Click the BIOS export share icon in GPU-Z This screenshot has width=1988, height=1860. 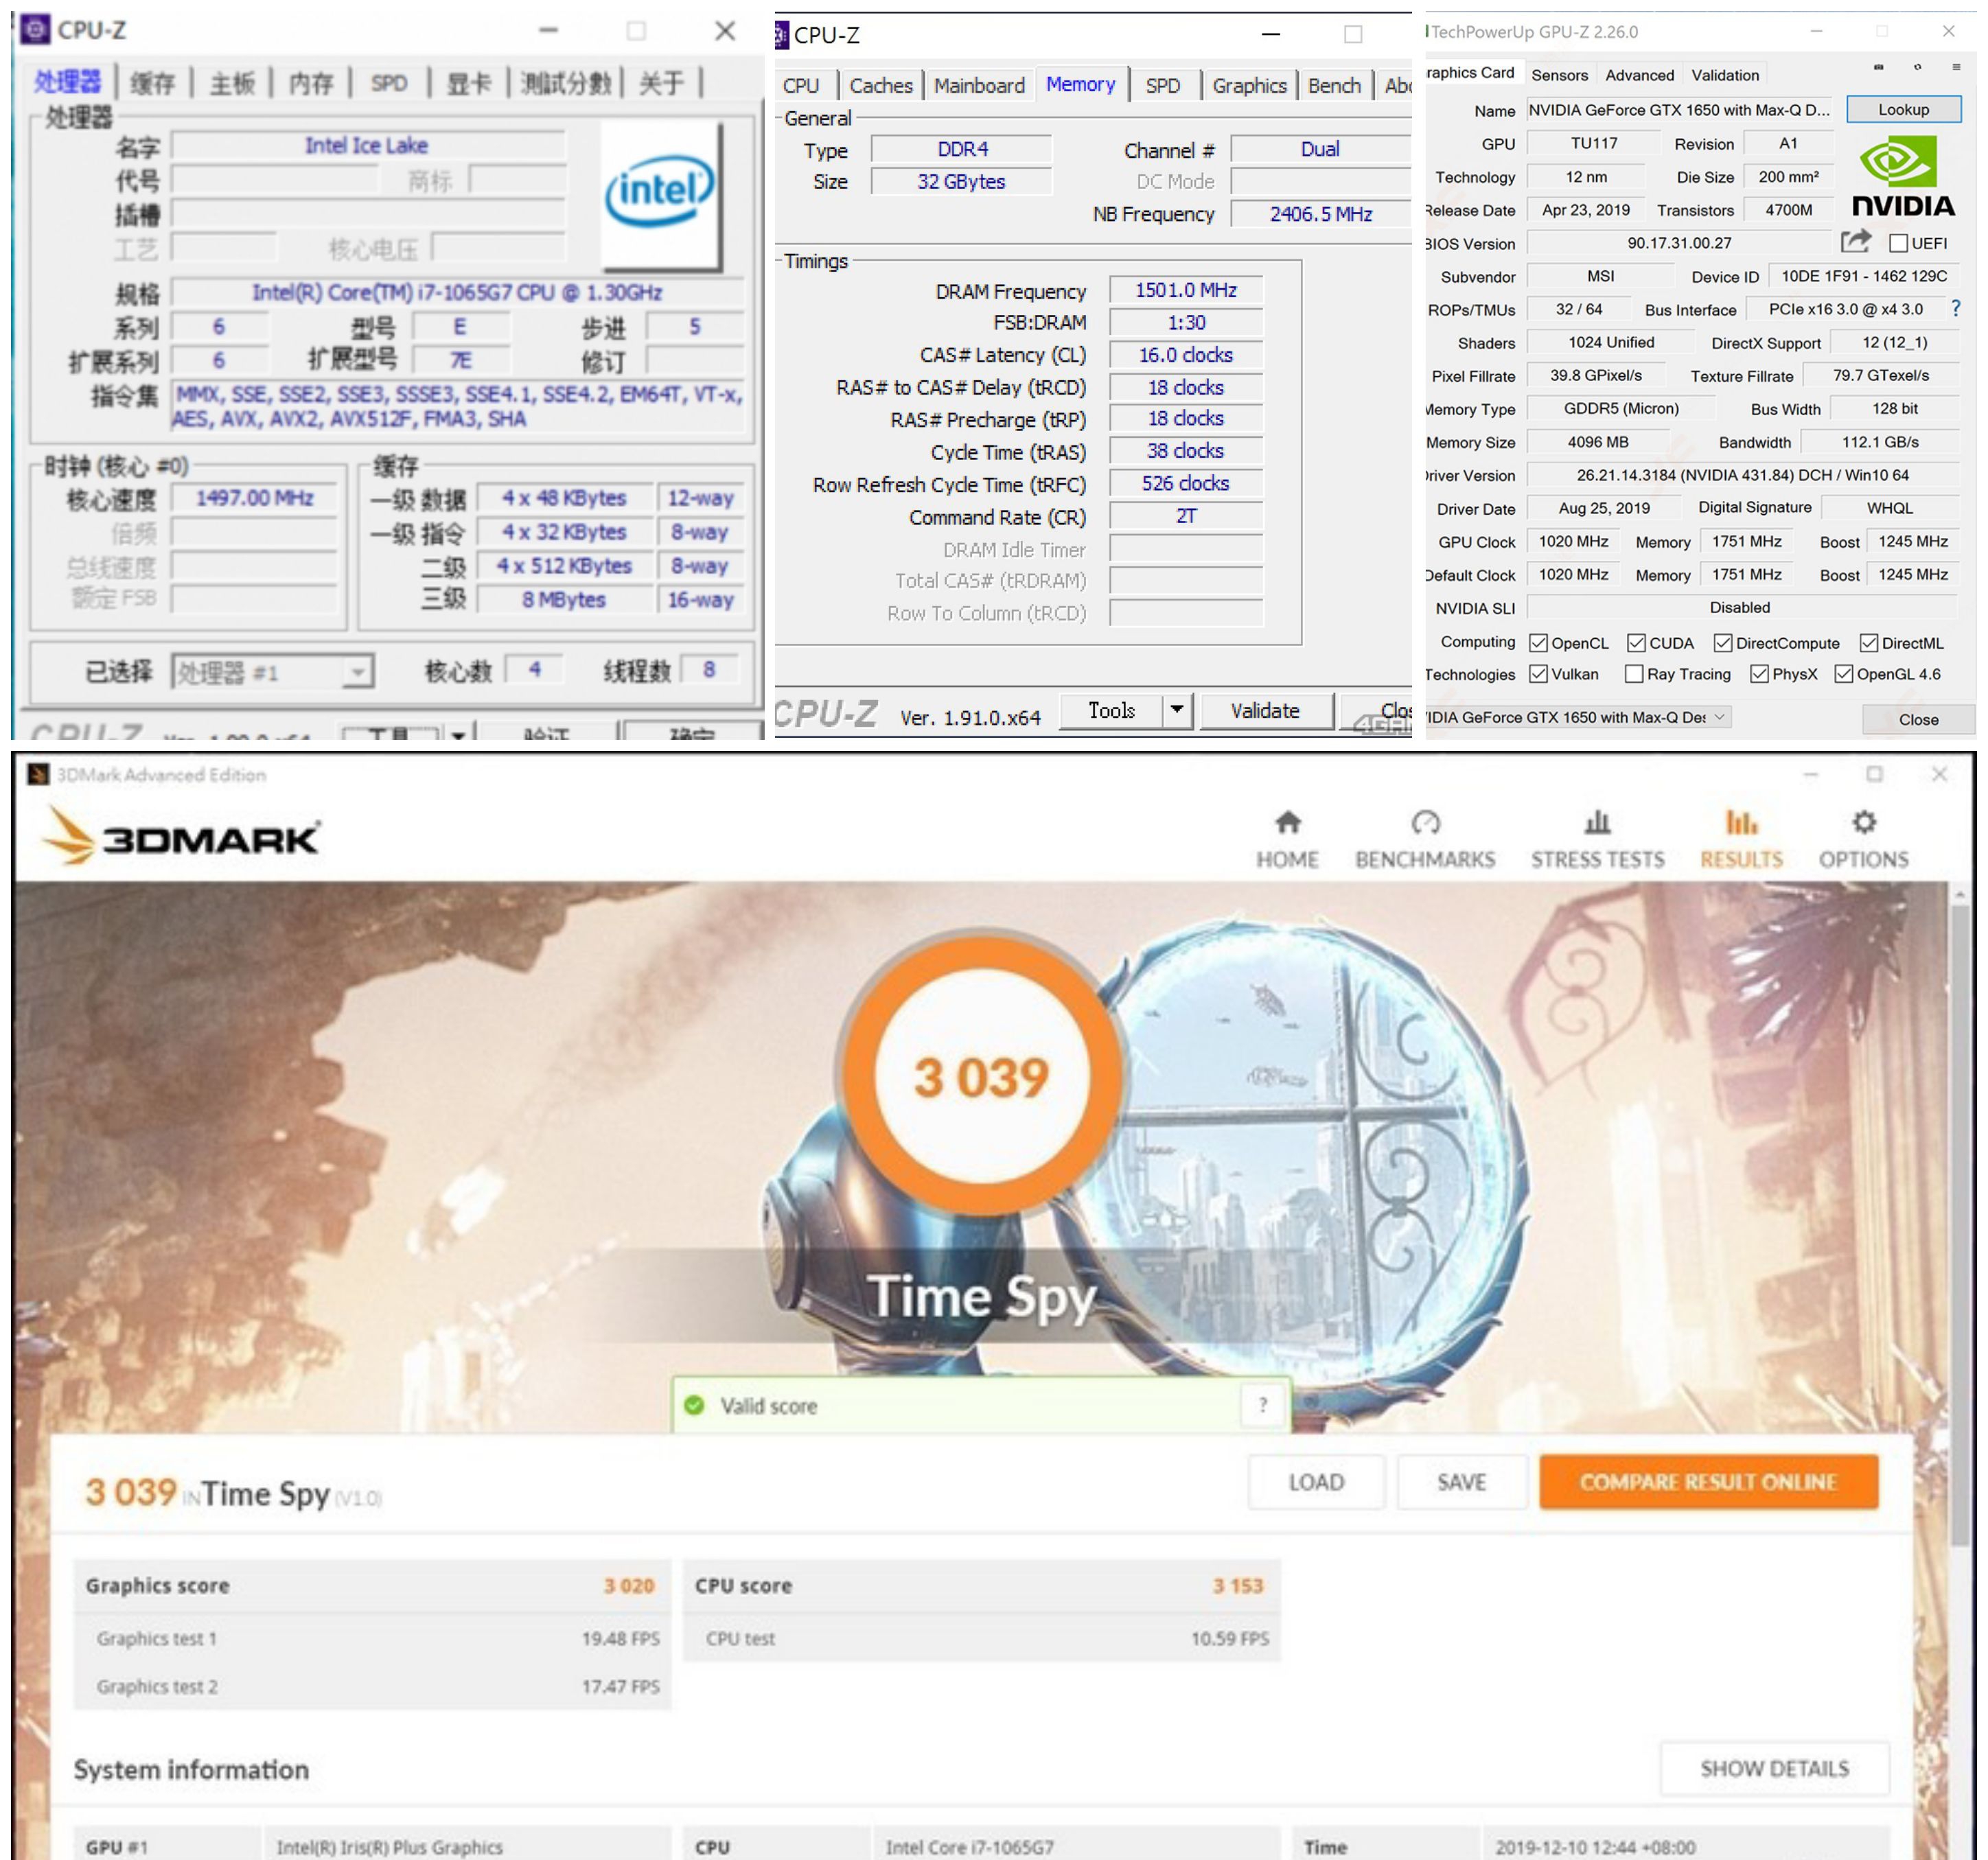[1855, 241]
